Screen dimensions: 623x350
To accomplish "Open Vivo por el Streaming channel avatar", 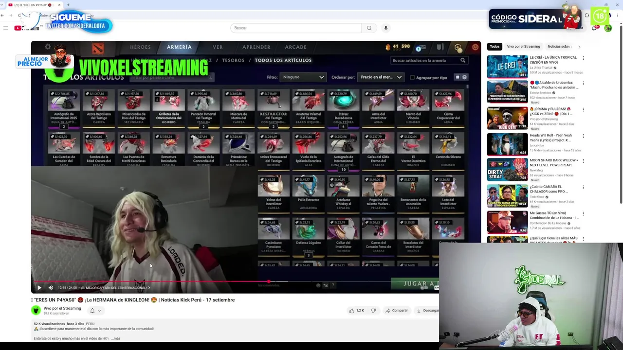I will (36, 310).
